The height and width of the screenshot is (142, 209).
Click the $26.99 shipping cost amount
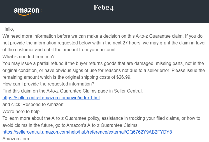124,77
